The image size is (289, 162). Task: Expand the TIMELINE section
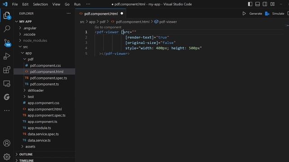[x=26, y=160]
